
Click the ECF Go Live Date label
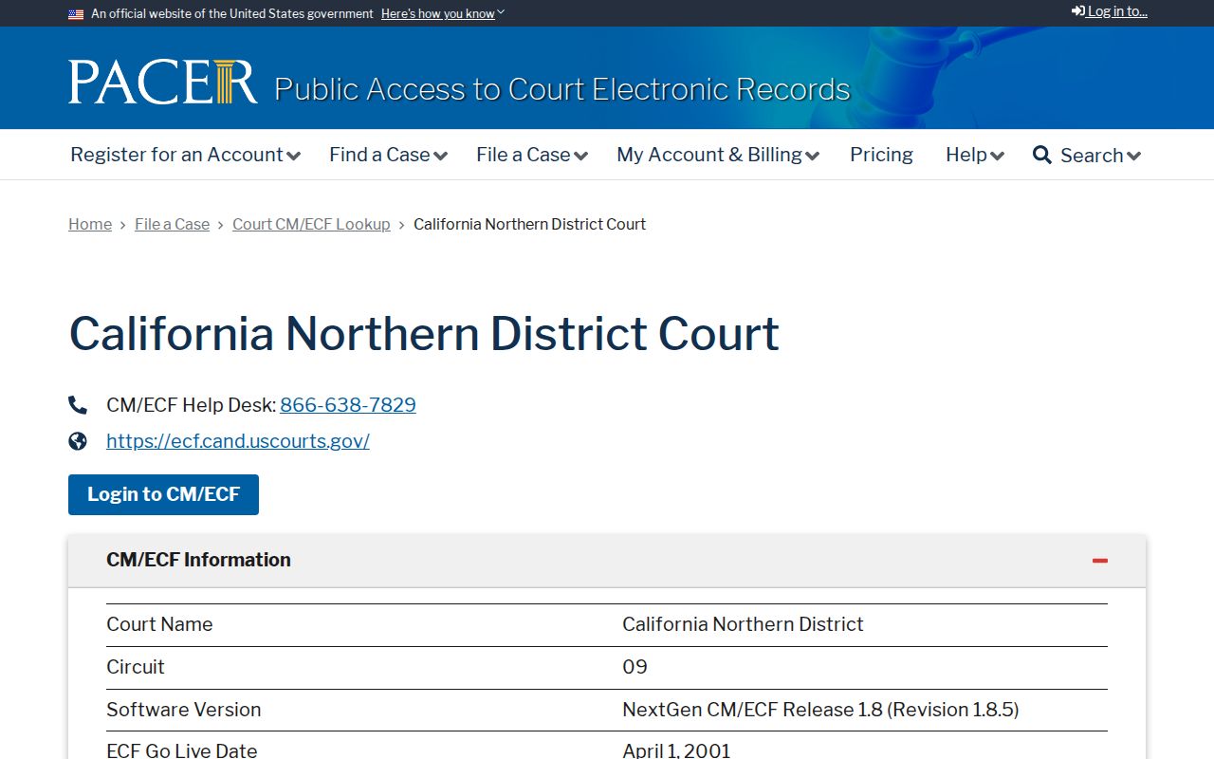[182, 750]
